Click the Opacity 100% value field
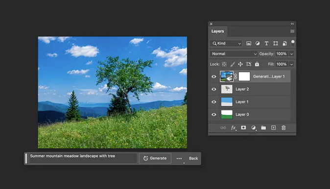Viewport: 330px width, 189px height. (x=282, y=54)
